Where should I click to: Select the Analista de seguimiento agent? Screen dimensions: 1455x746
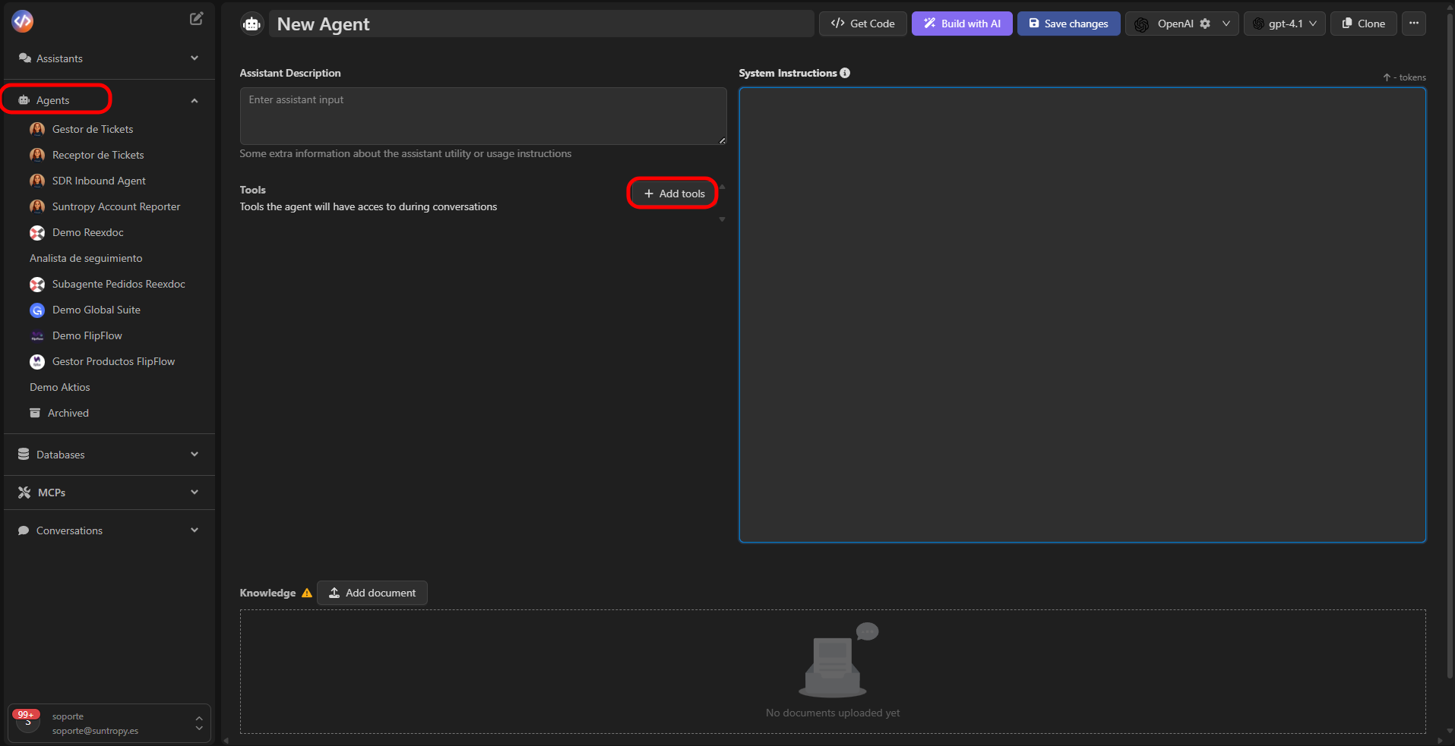pyautogui.click(x=86, y=258)
